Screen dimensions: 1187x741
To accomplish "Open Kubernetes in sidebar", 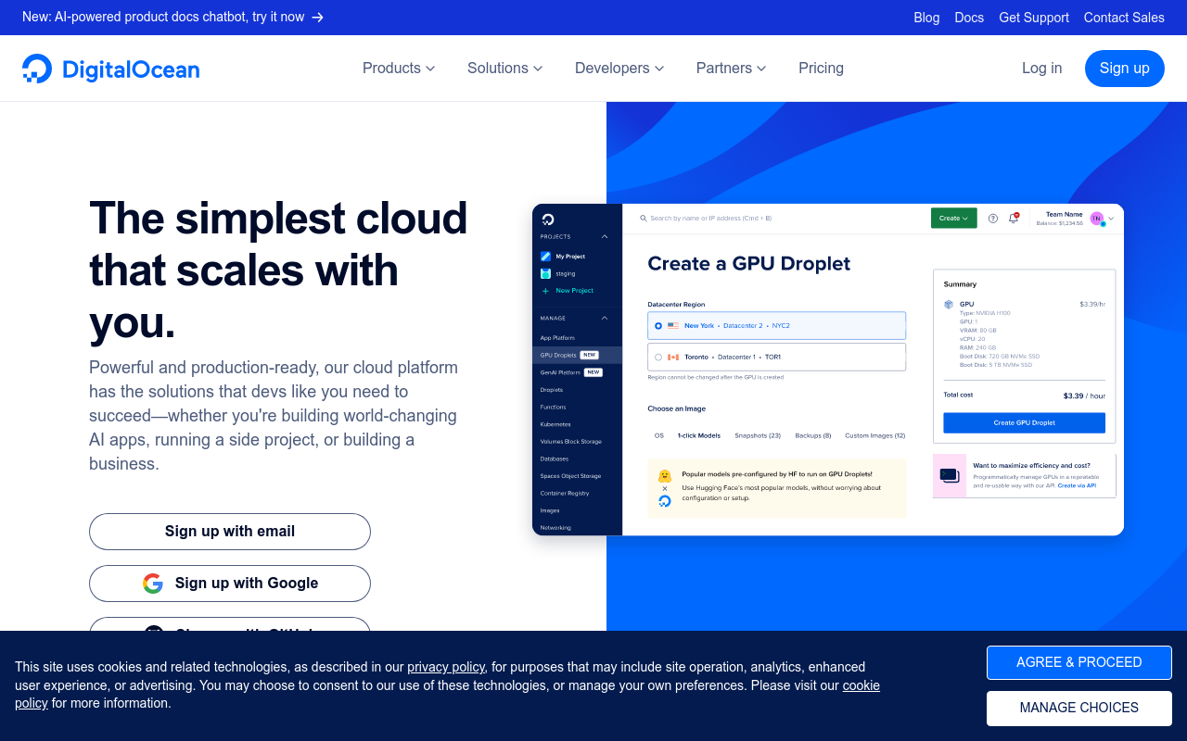I will pos(555,424).
